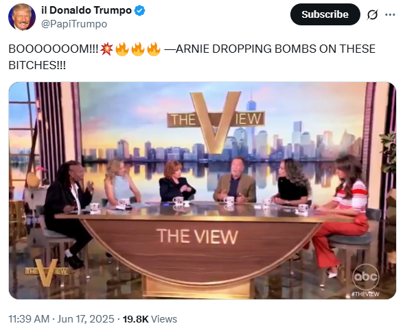Open the 11:39 AM timestamp link
The image size is (405, 328).
coord(29,319)
